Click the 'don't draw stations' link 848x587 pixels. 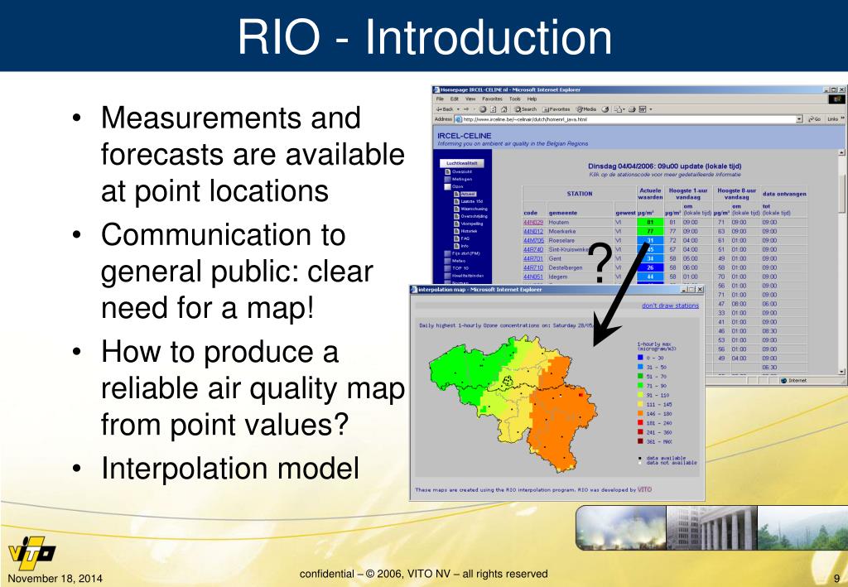tap(670, 306)
